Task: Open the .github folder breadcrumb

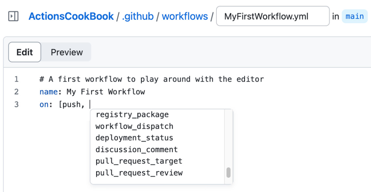Action: [x=138, y=16]
